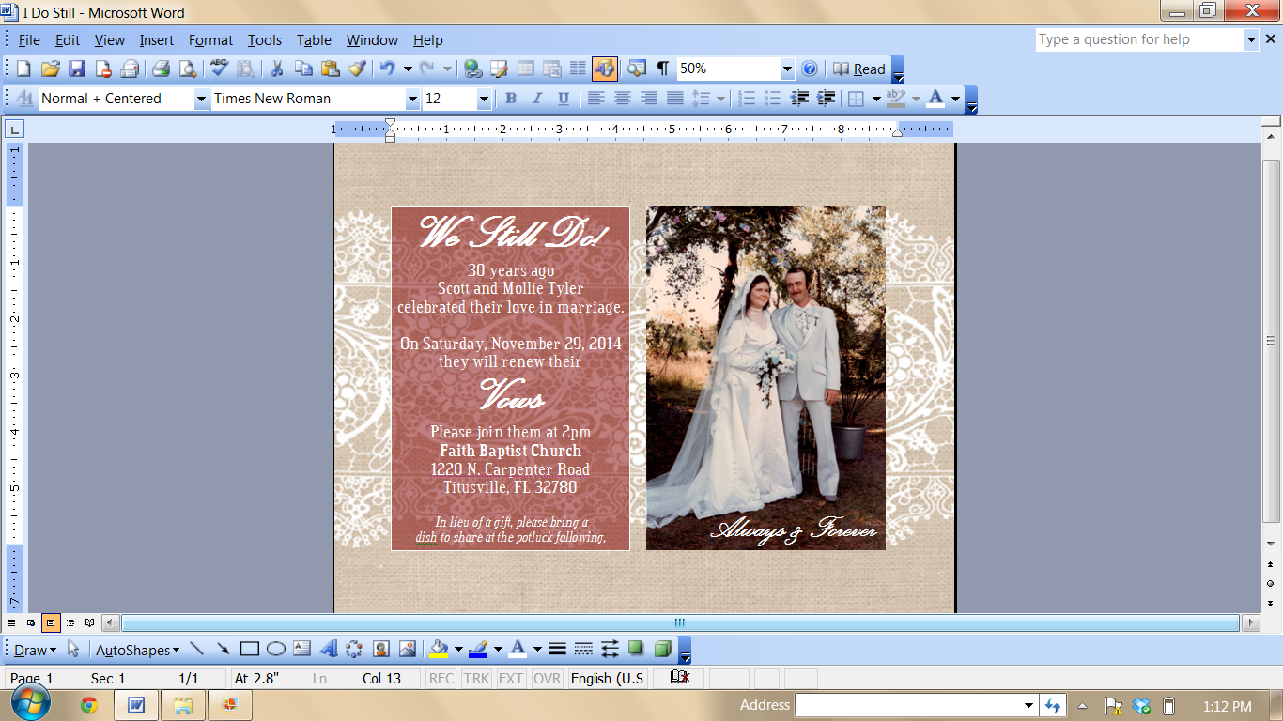Open the Format menu
The width and height of the screenshot is (1283, 721).
(210, 40)
